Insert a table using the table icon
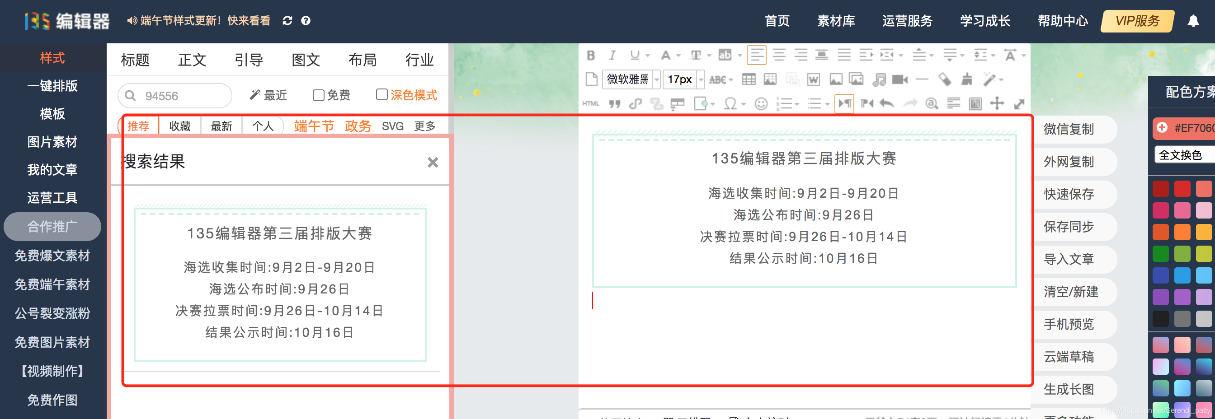 tap(749, 79)
